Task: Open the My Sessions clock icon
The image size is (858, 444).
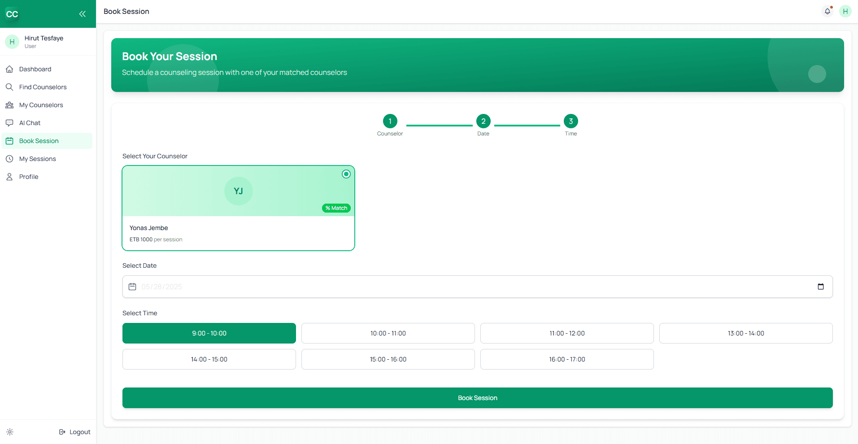Action: click(10, 158)
